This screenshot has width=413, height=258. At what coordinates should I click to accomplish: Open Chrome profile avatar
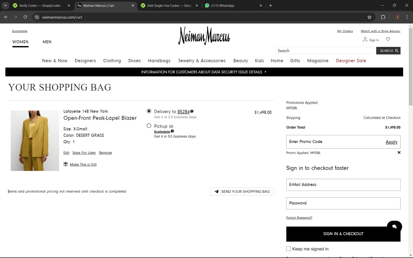[x=397, y=17]
